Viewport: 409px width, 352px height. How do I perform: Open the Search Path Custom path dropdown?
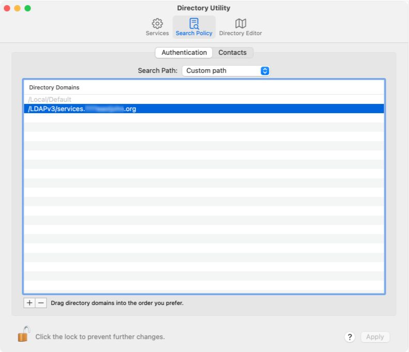click(226, 71)
